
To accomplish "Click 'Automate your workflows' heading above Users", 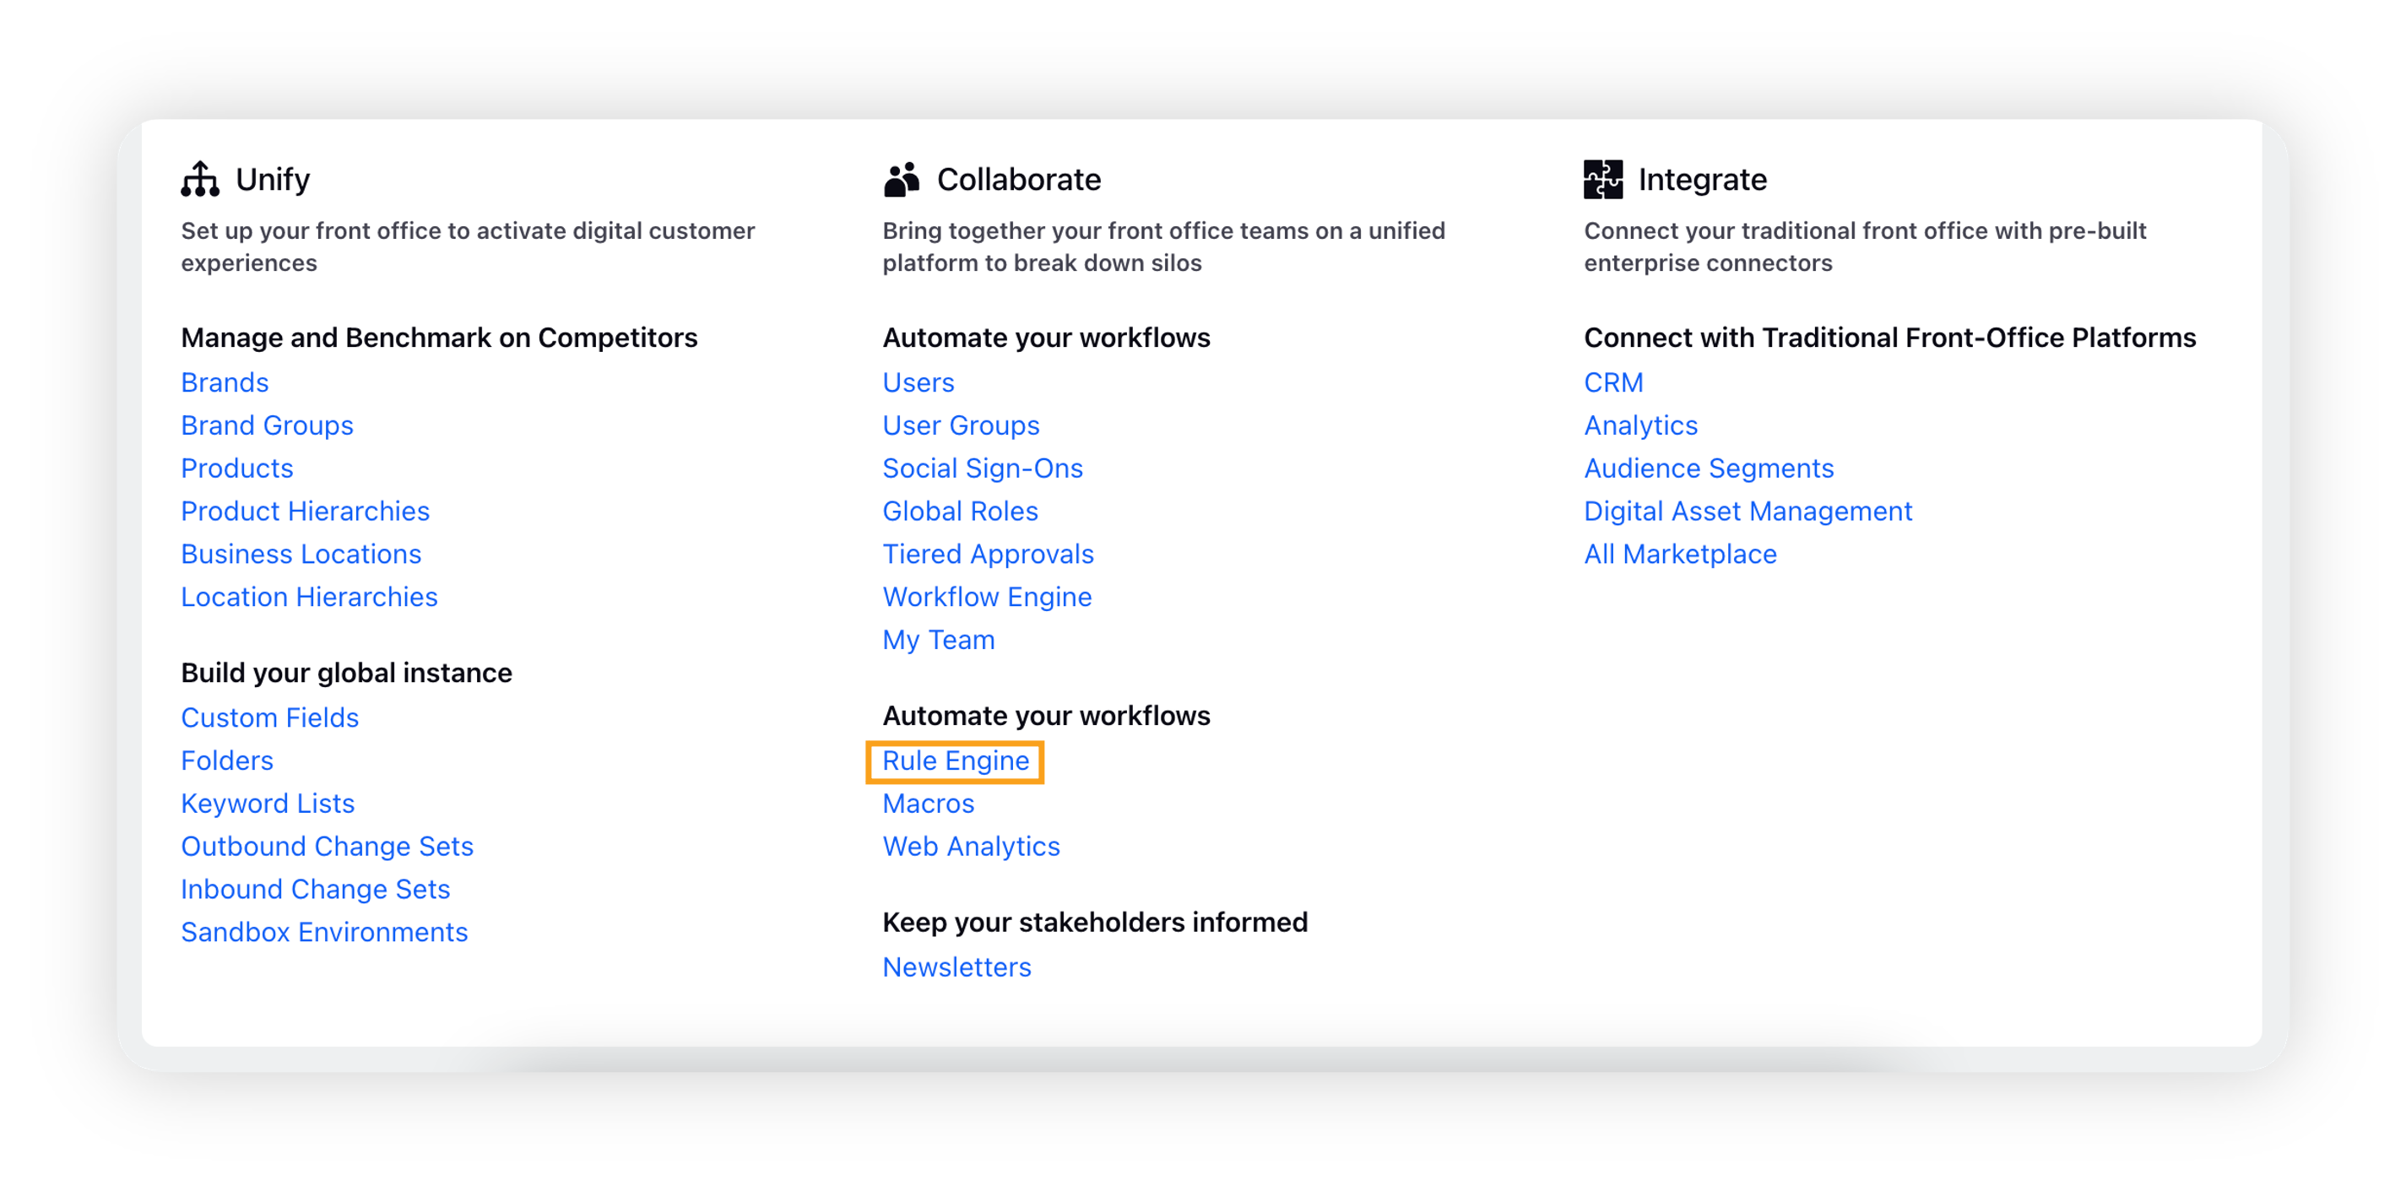I will click(1046, 338).
